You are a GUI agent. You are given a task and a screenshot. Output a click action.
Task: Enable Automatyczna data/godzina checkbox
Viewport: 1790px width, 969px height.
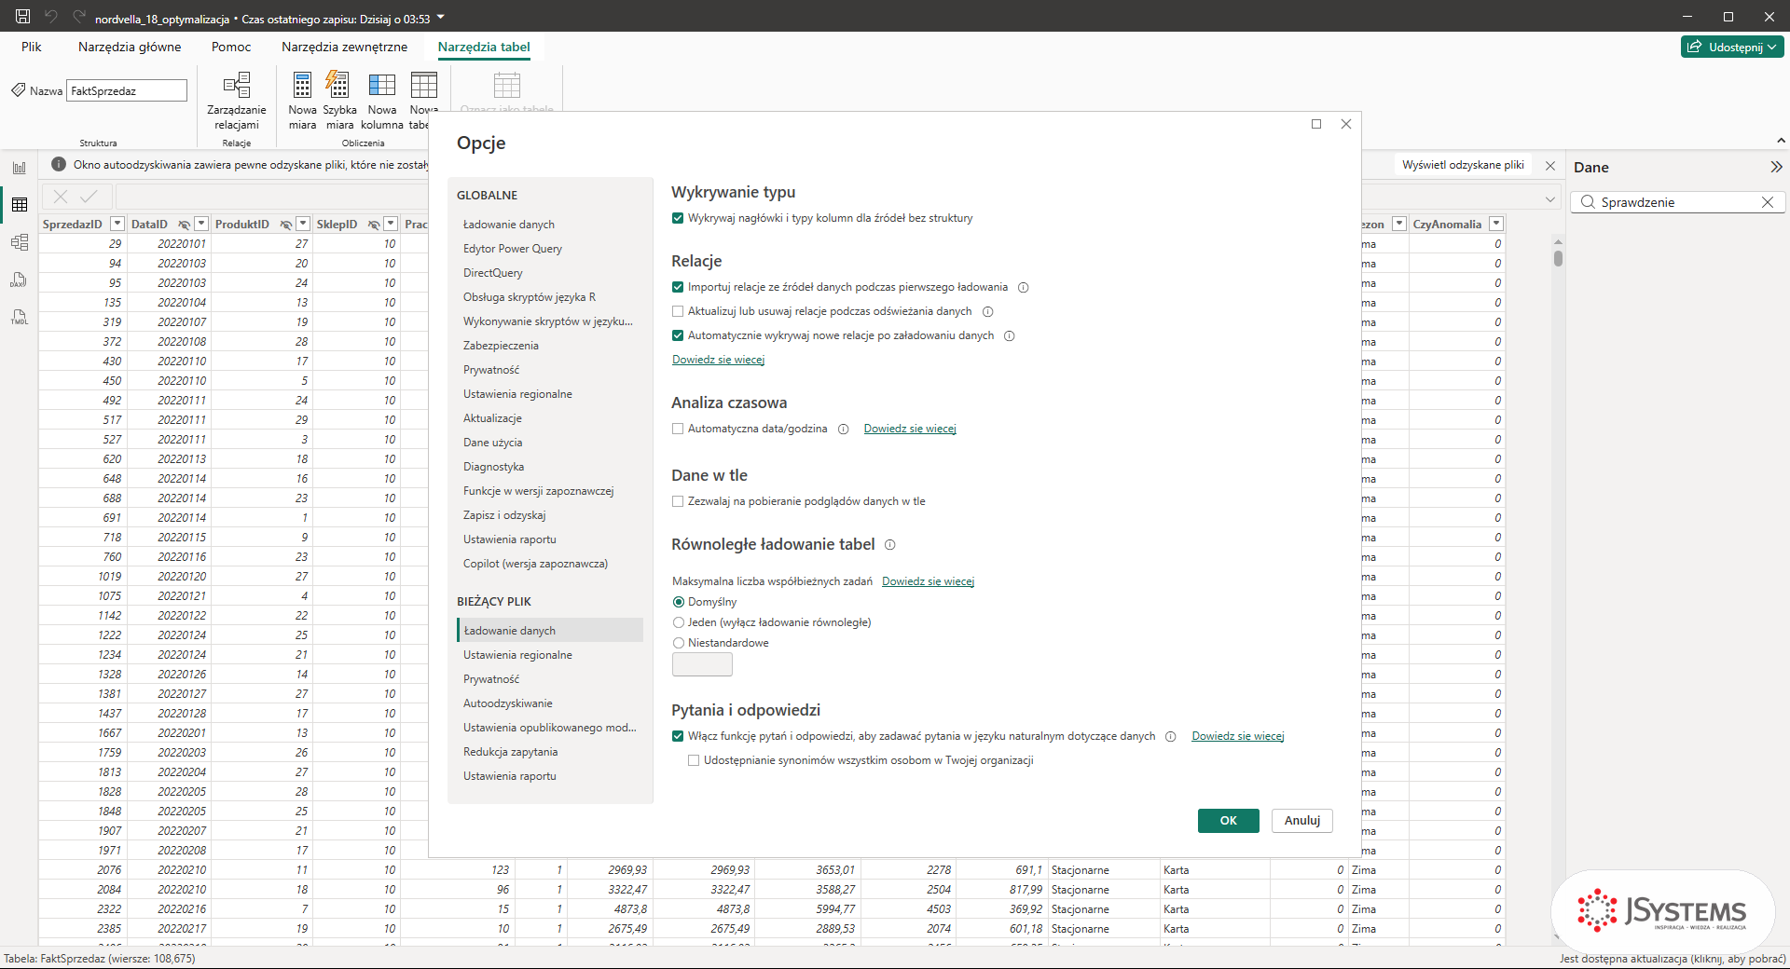678,430
